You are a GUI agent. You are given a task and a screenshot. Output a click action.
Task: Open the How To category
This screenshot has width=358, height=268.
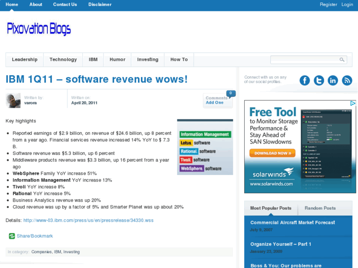[x=179, y=60]
